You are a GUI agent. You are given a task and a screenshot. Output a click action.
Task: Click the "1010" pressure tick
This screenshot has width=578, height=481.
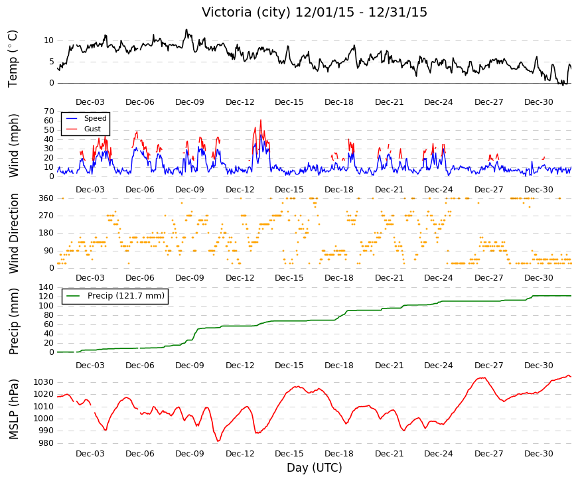pos(44,407)
